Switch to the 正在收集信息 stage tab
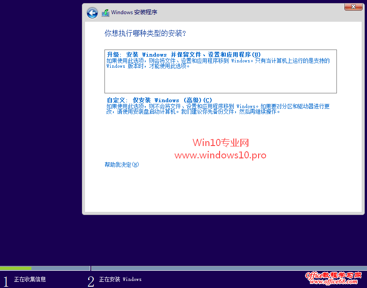The width and height of the screenshot is (367, 288). click(29, 280)
